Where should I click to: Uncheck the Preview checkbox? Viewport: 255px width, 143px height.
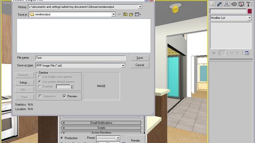[65, 96]
